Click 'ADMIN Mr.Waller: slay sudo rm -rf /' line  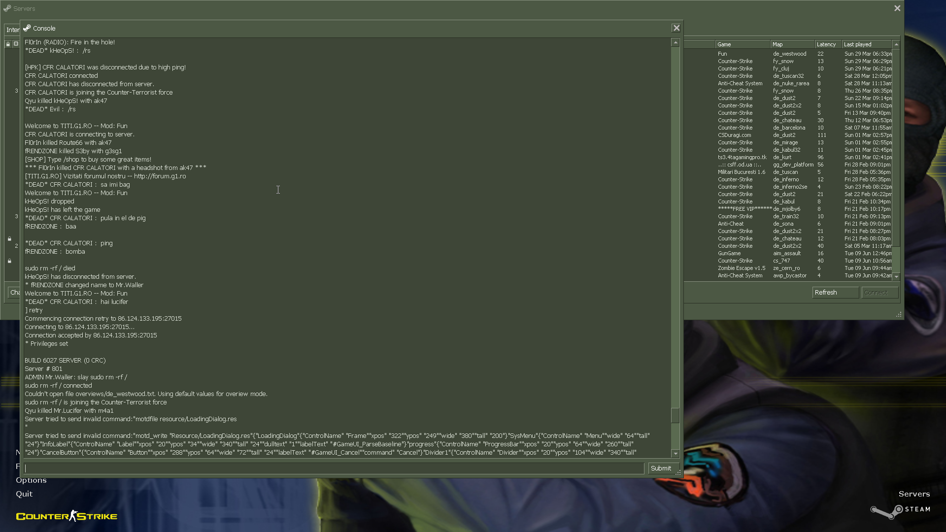pyautogui.click(x=76, y=377)
